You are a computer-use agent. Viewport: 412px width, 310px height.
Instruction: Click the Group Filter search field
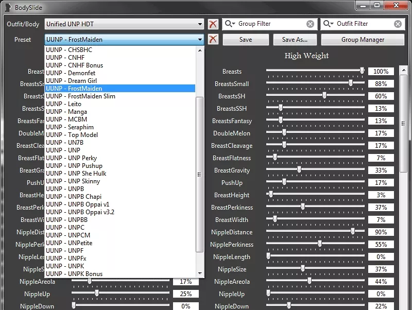[x=270, y=24]
